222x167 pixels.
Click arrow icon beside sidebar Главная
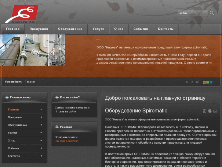(x=41, y=109)
